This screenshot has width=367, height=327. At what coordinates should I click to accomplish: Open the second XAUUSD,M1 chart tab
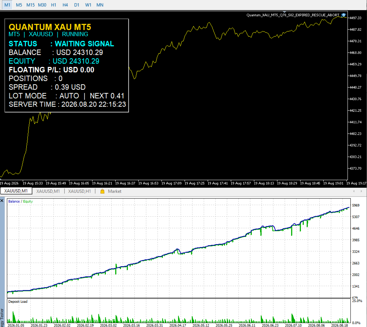point(48,191)
